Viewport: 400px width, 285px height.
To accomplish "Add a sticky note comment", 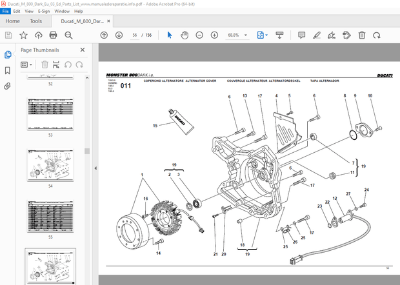I will tap(301, 35).
